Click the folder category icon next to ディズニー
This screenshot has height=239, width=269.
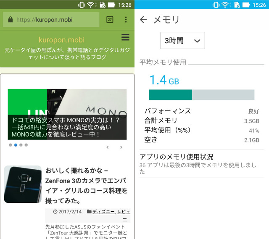[x=89, y=212]
